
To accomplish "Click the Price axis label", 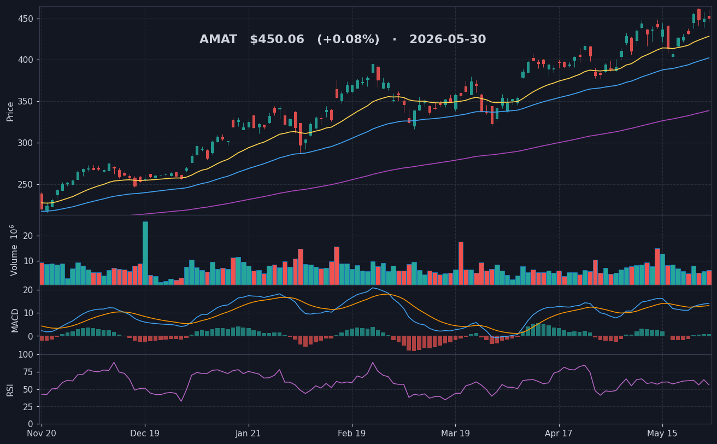I will 10,111.
